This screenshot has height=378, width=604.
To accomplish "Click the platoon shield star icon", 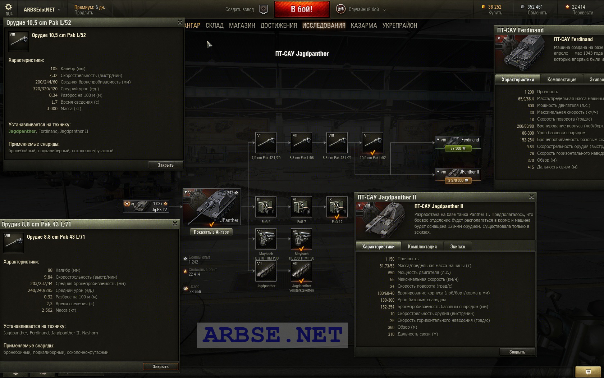I will pyautogui.click(x=264, y=9).
